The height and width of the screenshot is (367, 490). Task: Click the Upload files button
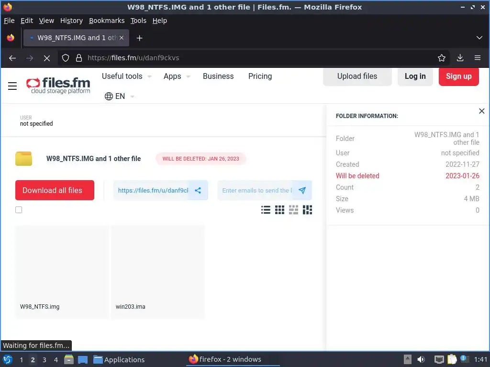(357, 76)
